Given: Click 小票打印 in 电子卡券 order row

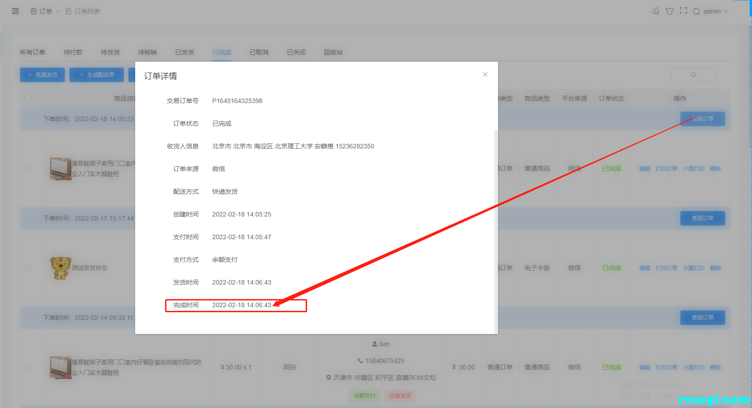Looking at the screenshot, I should [x=693, y=268].
